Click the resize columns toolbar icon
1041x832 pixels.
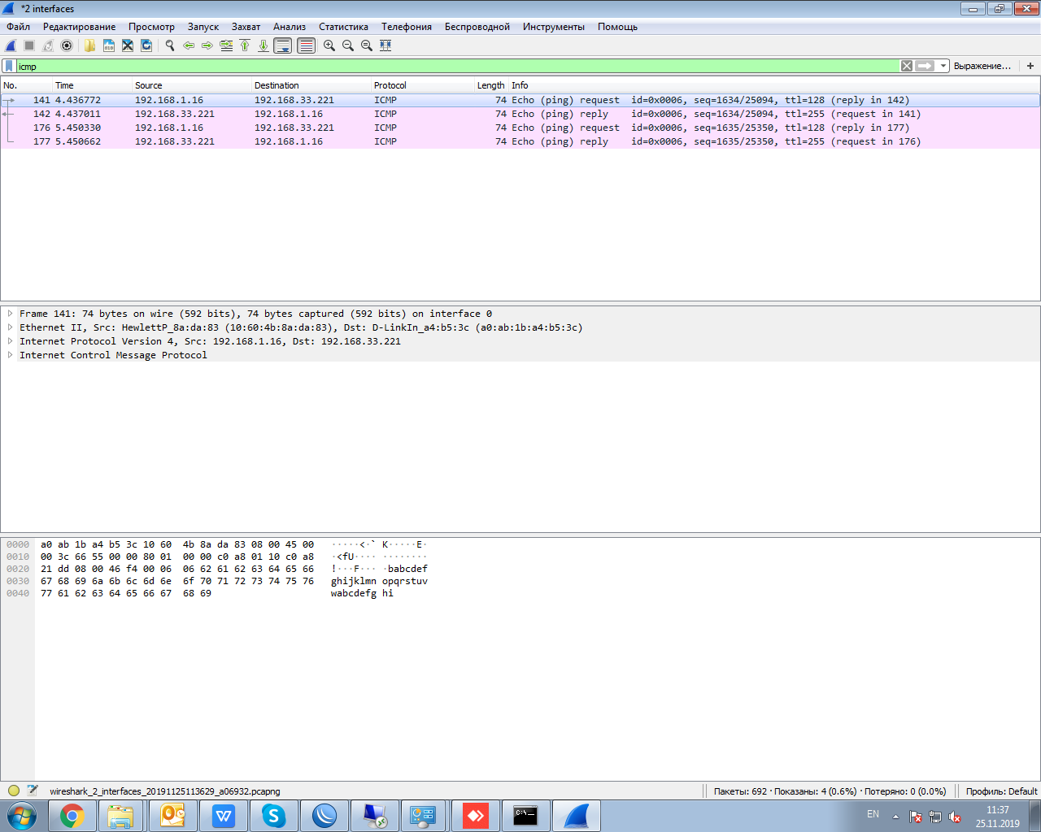pyautogui.click(x=385, y=45)
